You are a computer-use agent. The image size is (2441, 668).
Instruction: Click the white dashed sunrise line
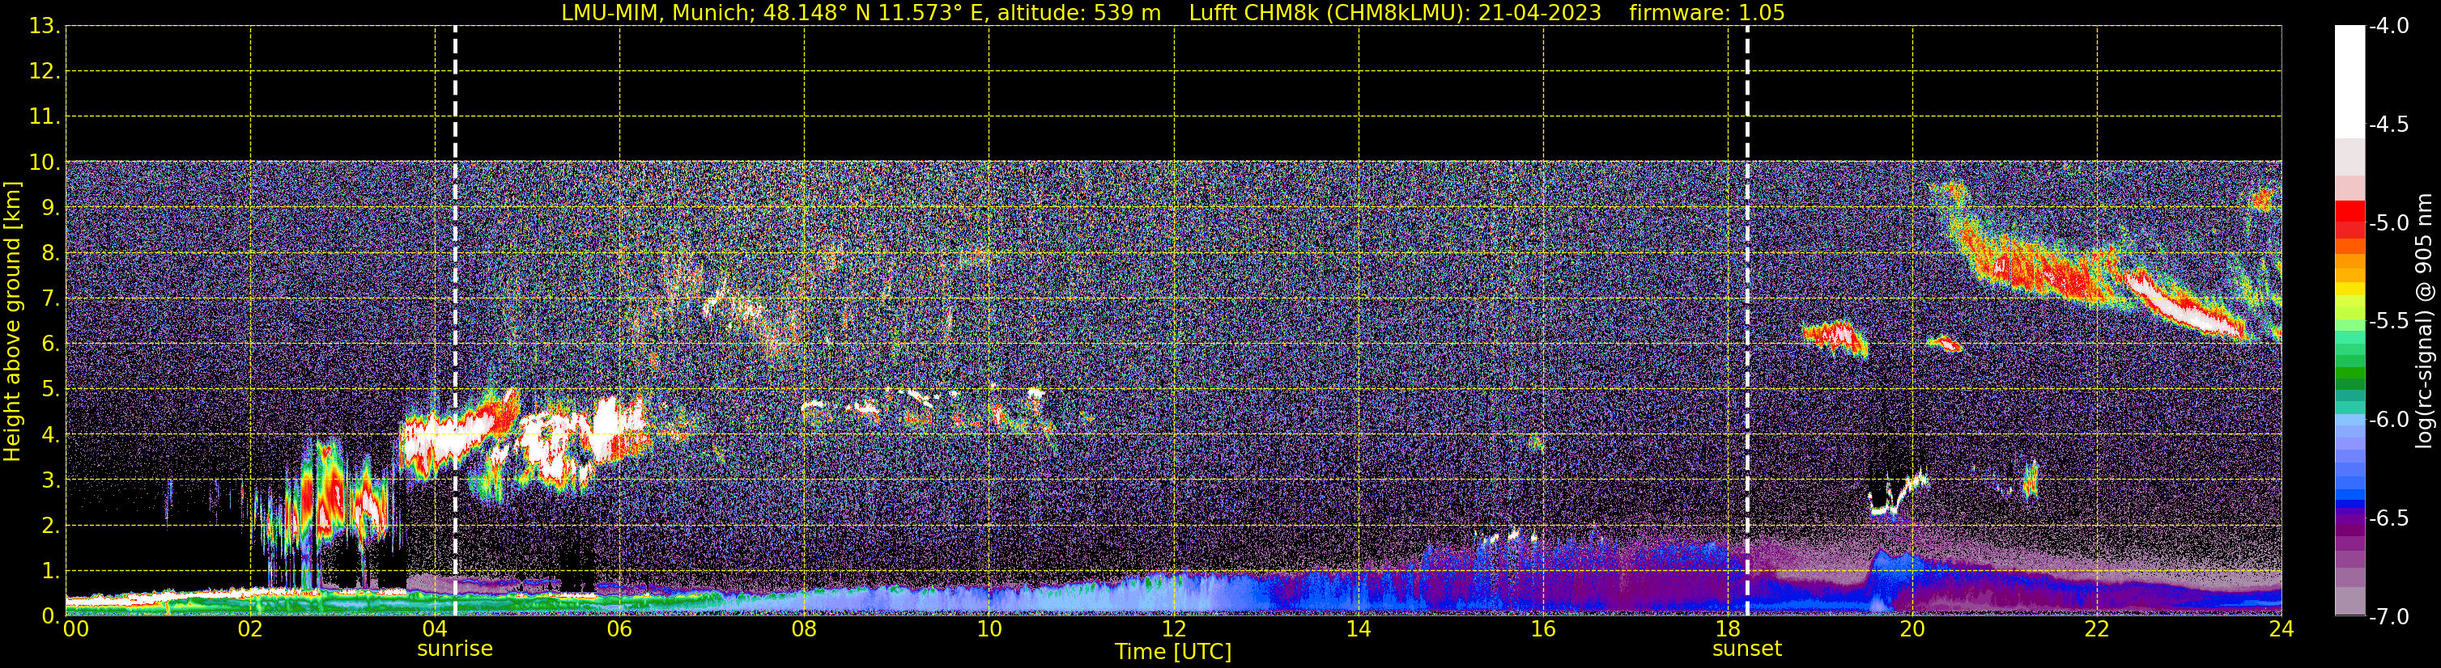click(456, 322)
